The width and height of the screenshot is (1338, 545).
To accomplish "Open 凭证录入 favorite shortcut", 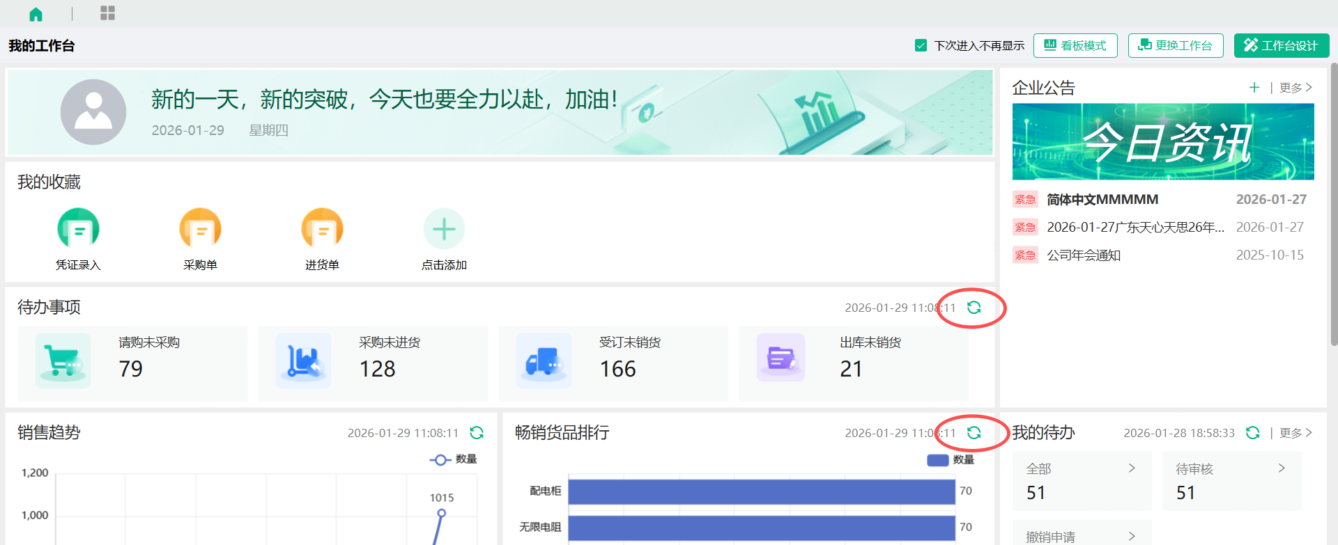I will (x=78, y=229).
